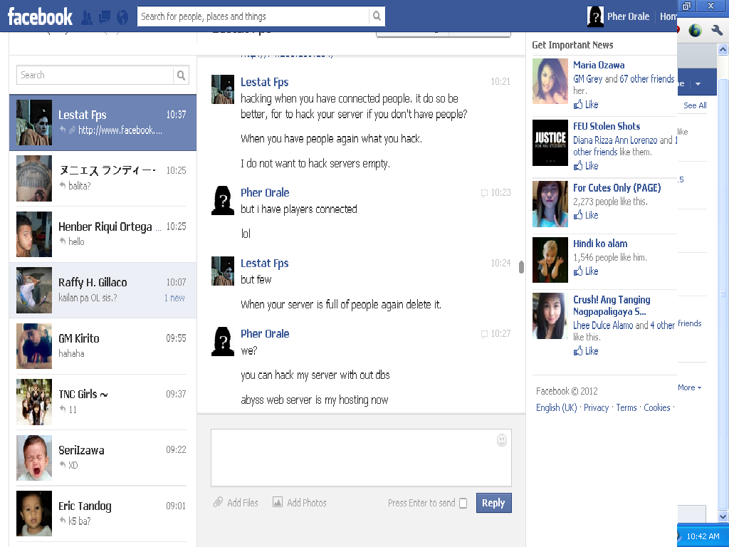Viewport: 729px width, 547px height.
Task: Open the friend requests icon
Action: coord(88,16)
